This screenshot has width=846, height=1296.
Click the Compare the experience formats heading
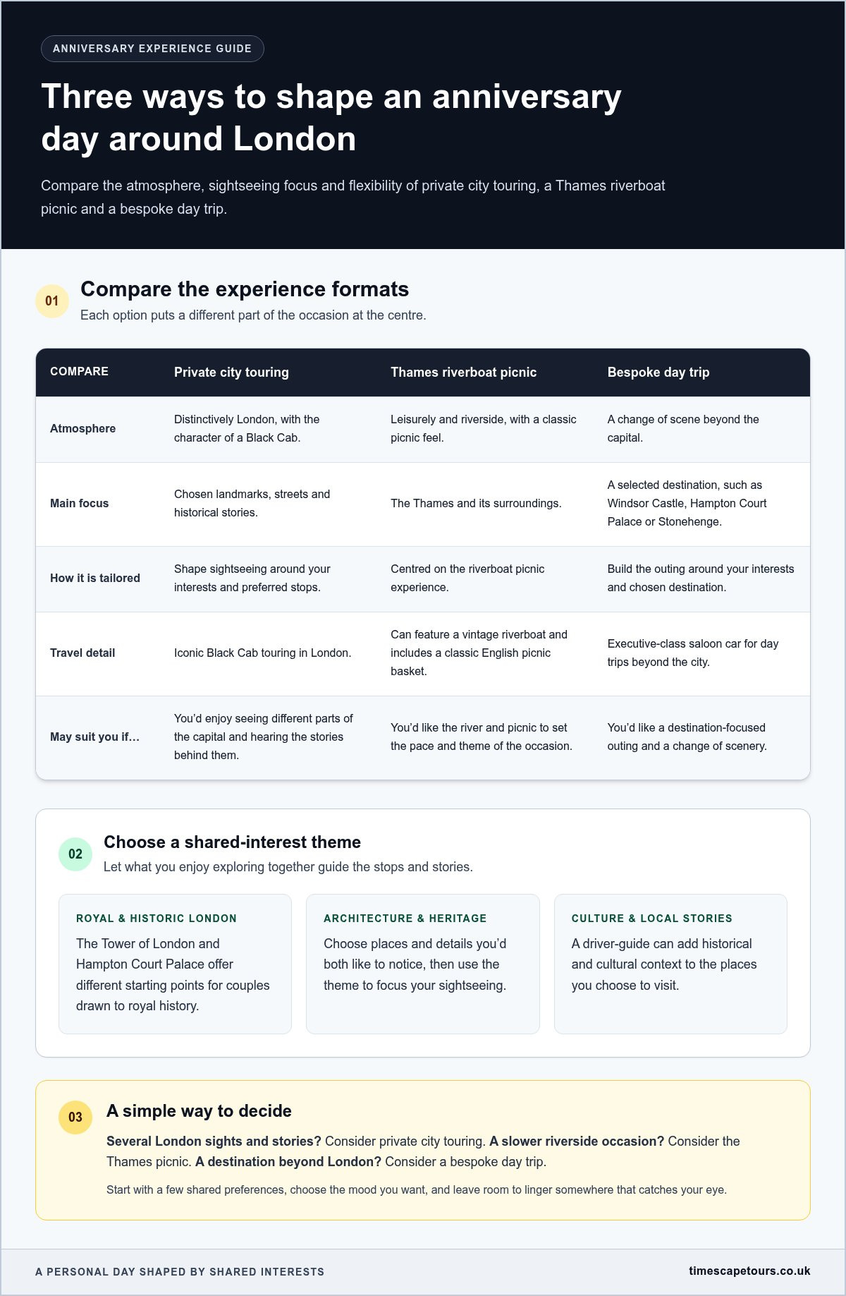245,289
